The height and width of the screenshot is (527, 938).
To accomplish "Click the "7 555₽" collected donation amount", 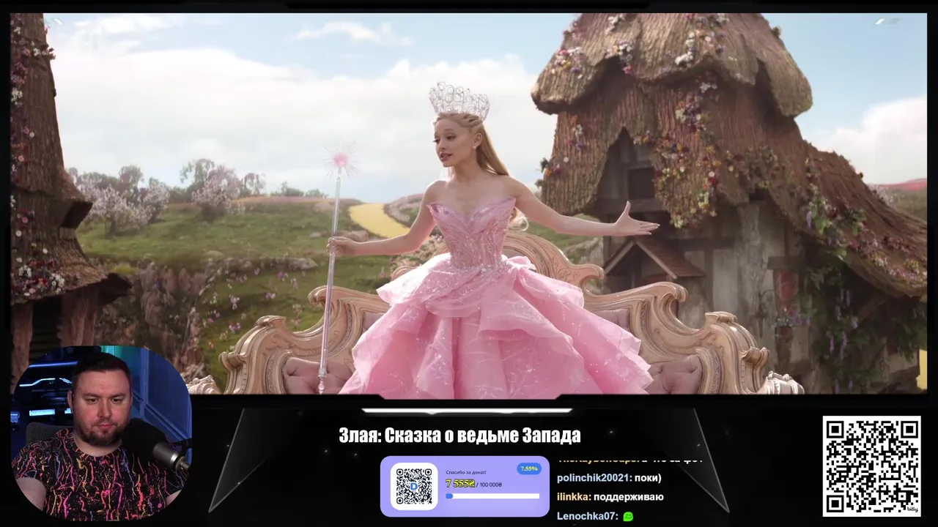I will click(460, 484).
